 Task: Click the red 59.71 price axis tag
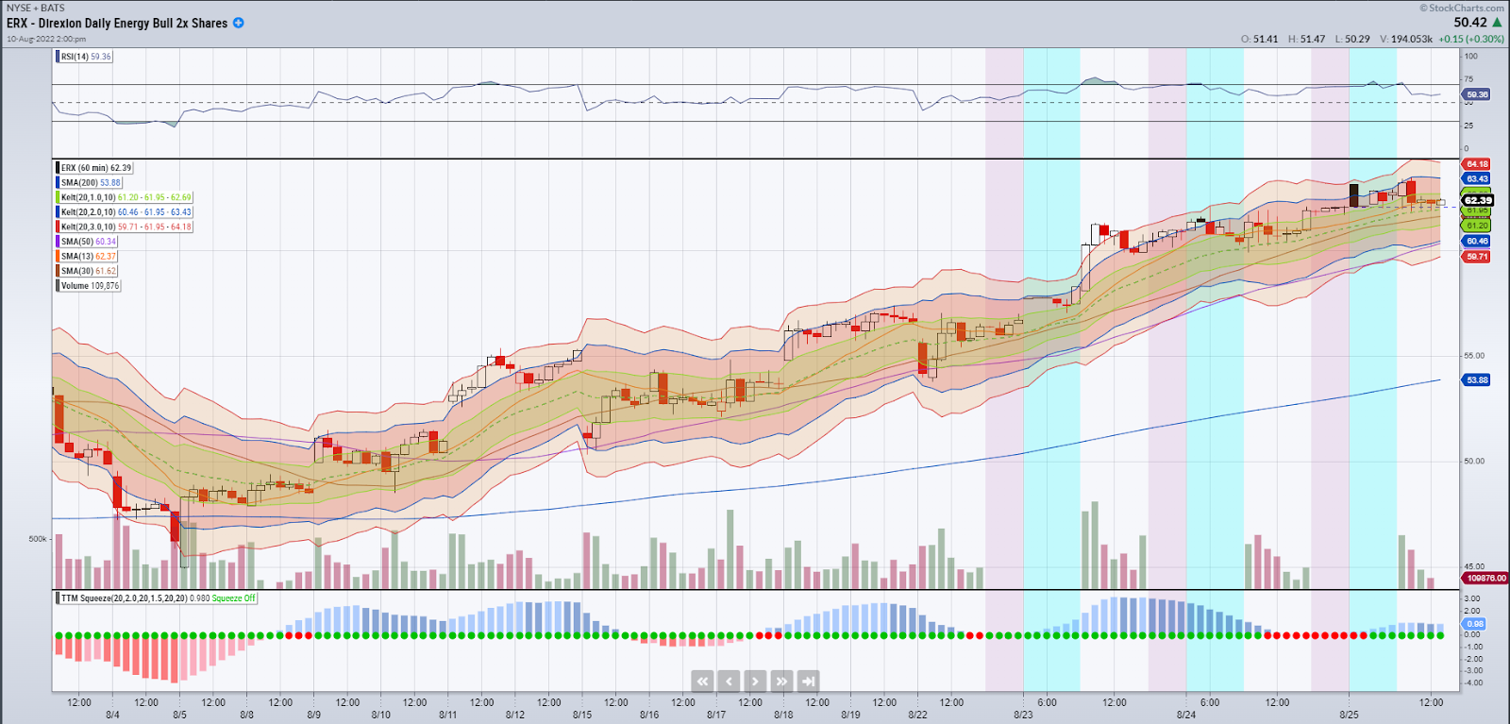click(1477, 257)
